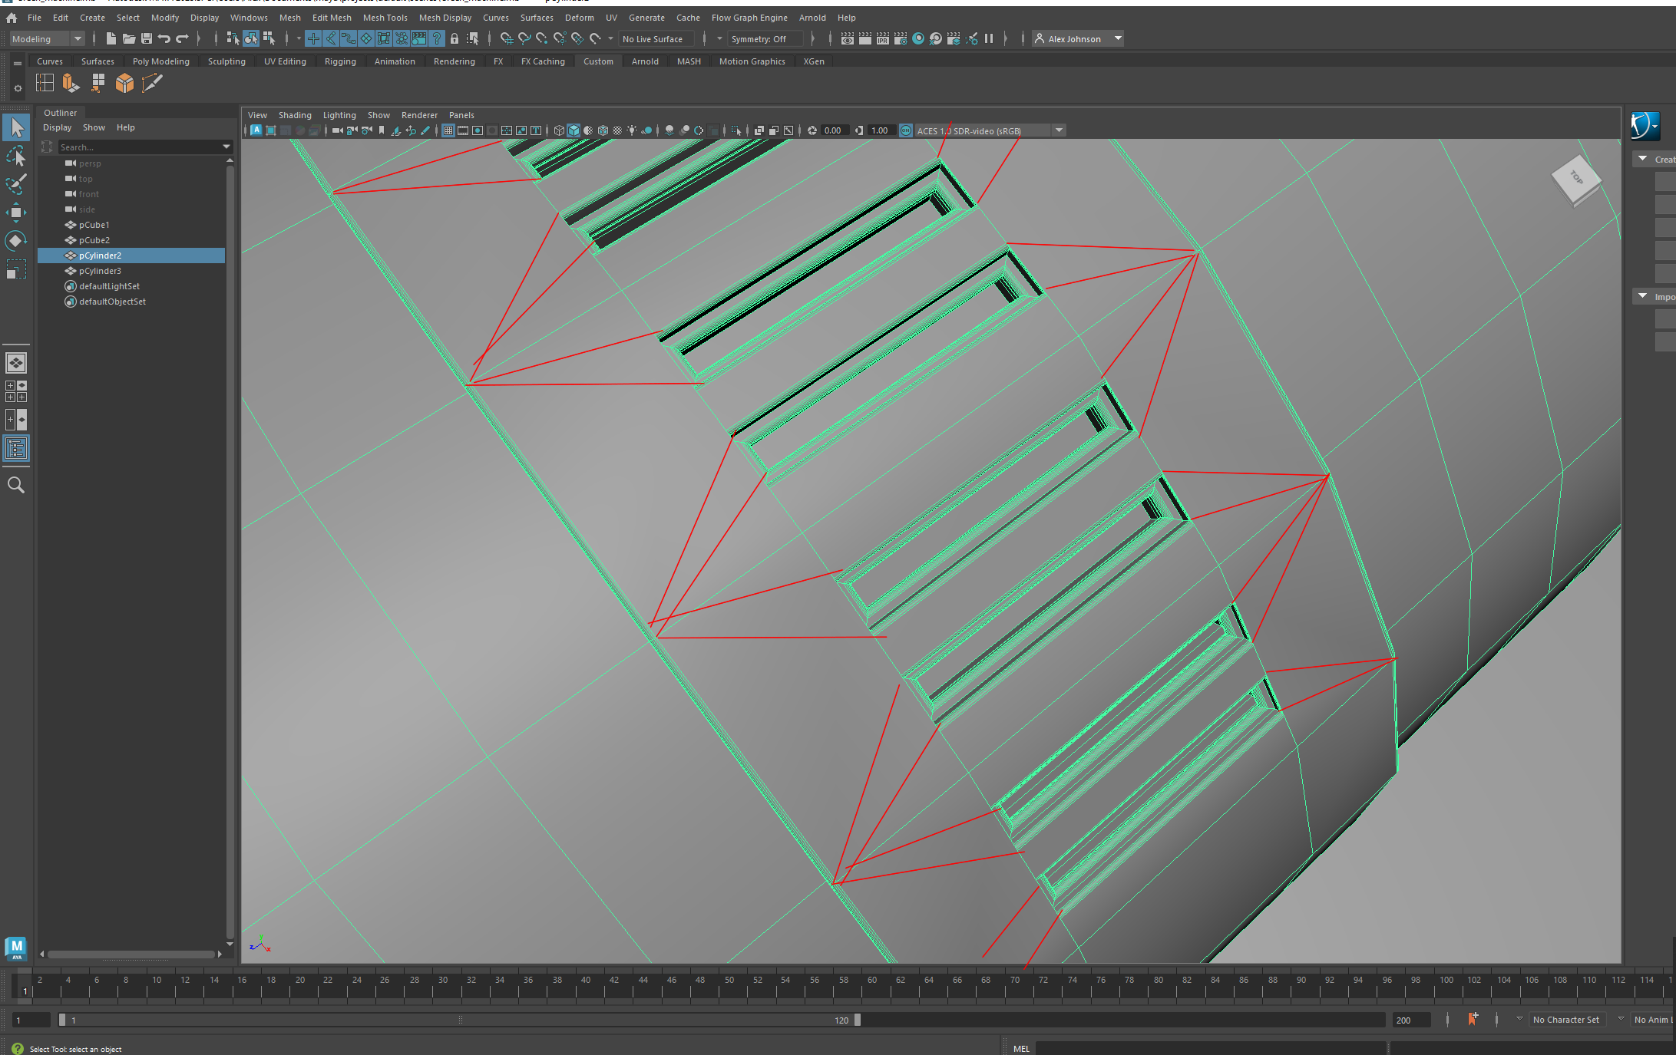The height and width of the screenshot is (1055, 1676).
Task: Toggle the selection lock icon
Action: [455, 38]
